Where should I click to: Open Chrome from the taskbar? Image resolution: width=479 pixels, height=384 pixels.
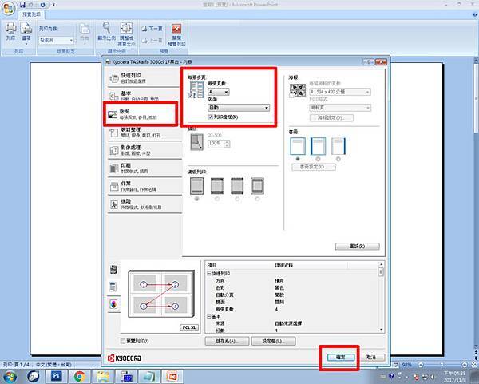tap(79, 376)
